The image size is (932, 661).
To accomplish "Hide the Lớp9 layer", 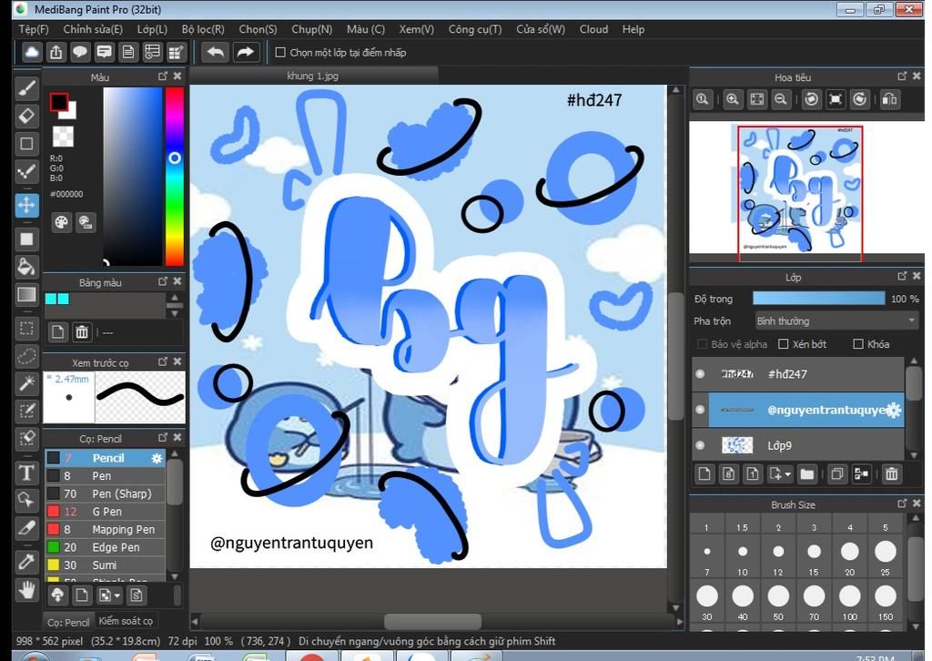I will [700, 445].
